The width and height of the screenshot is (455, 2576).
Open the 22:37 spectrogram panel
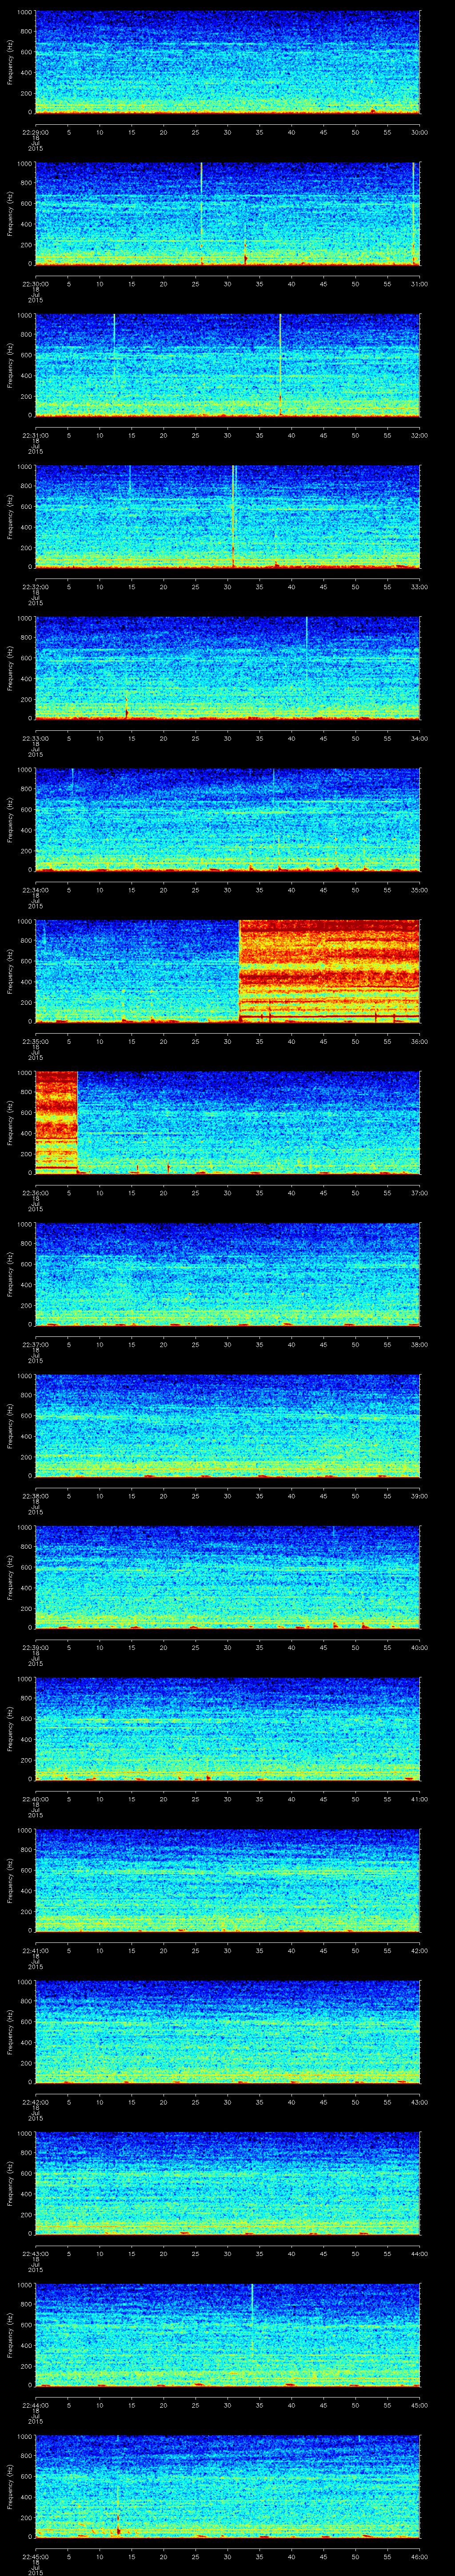pos(227,1274)
